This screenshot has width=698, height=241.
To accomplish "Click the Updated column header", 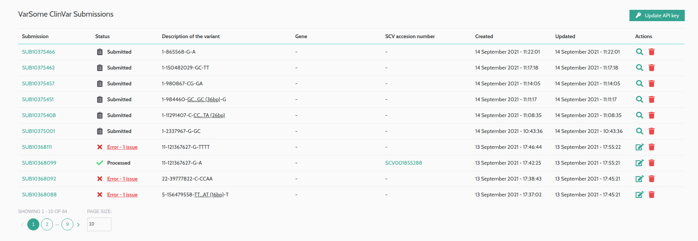I will (x=565, y=36).
